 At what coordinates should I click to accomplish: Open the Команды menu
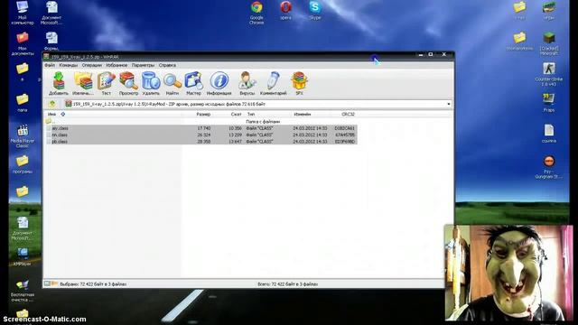[x=69, y=65]
